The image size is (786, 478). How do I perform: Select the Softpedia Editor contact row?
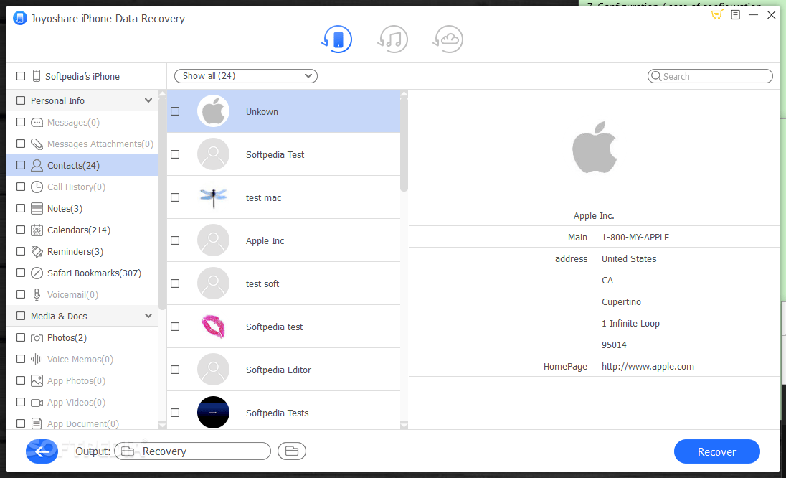[284, 370]
